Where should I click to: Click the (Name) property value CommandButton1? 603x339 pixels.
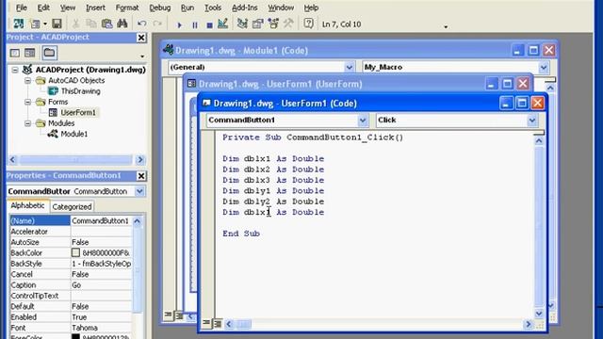101,221
